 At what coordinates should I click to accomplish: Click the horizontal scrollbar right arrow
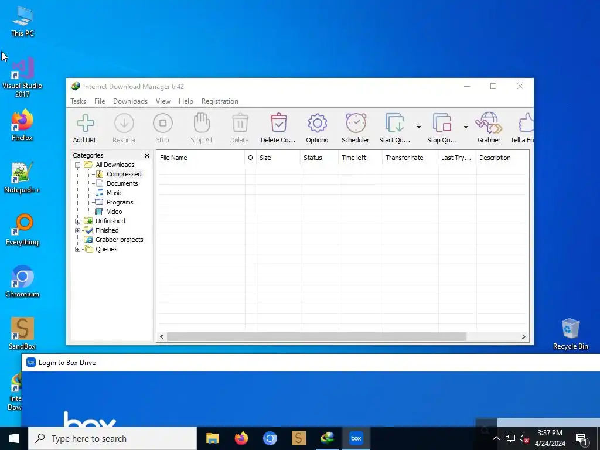523,337
